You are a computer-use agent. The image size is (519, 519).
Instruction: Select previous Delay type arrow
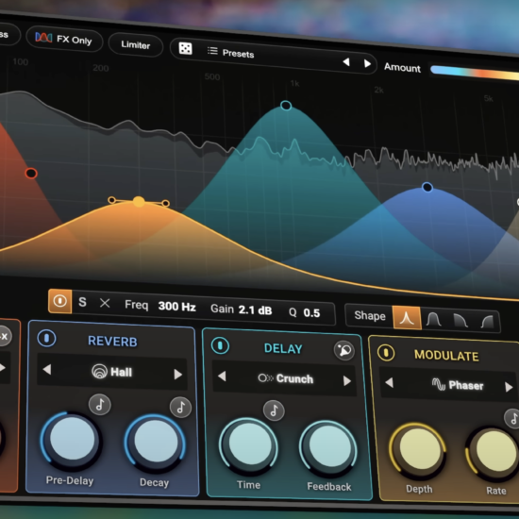pos(222,376)
